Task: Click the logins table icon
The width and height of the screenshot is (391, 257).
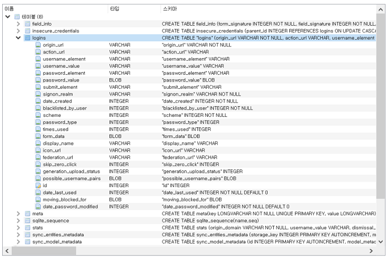Action: pyautogui.click(x=28, y=38)
